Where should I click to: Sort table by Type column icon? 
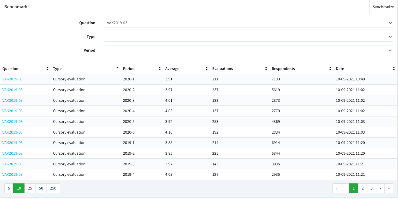pos(117,68)
